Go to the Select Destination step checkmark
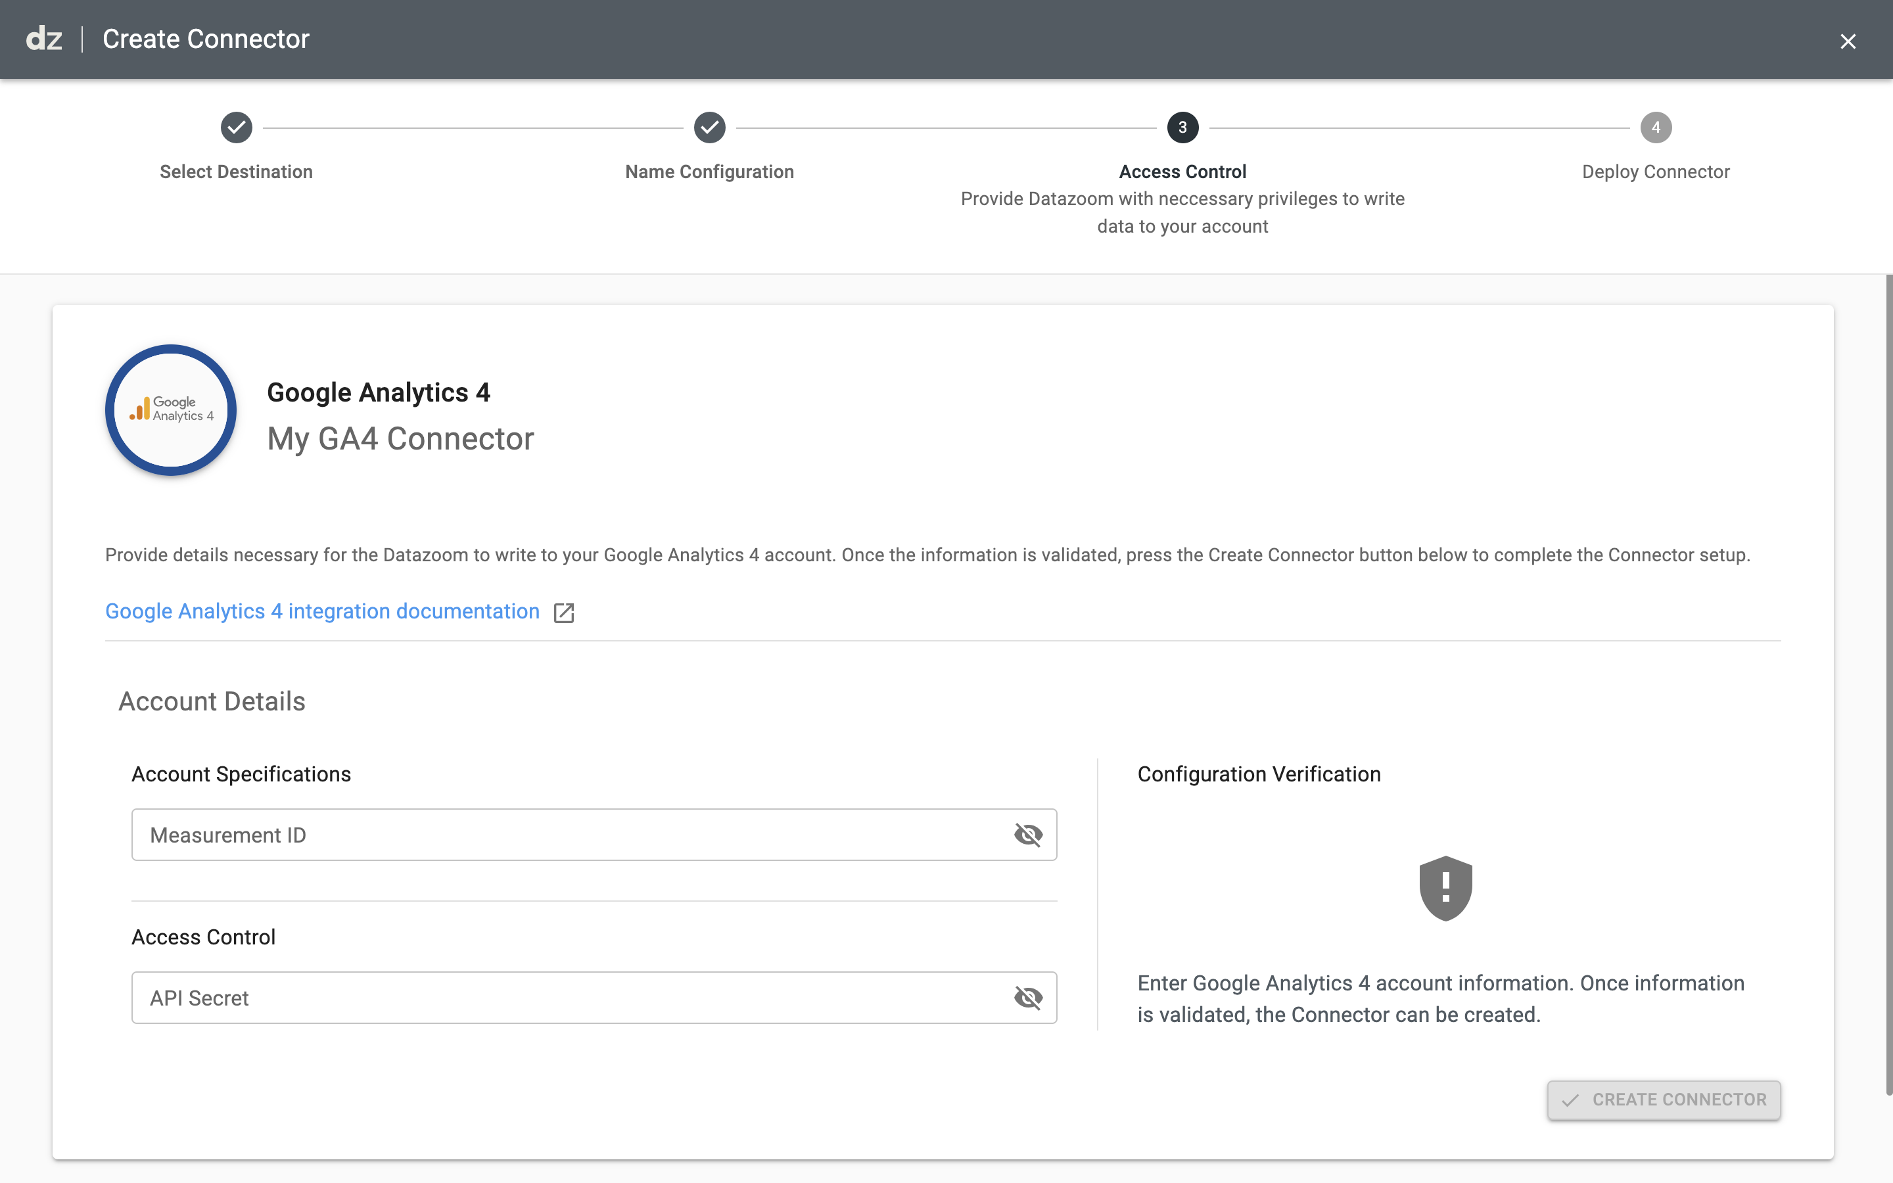Image resolution: width=1893 pixels, height=1183 pixels. [236, 128]
